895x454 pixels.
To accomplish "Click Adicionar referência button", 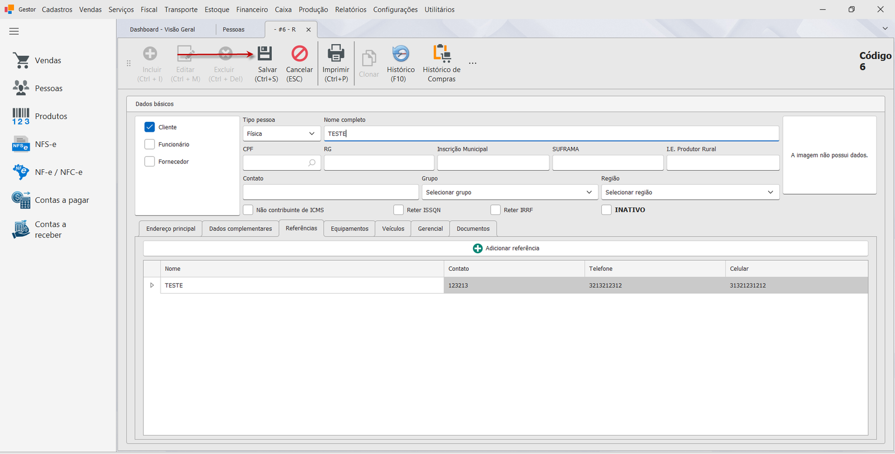I will pyautogui.click(x=506, y=248).
